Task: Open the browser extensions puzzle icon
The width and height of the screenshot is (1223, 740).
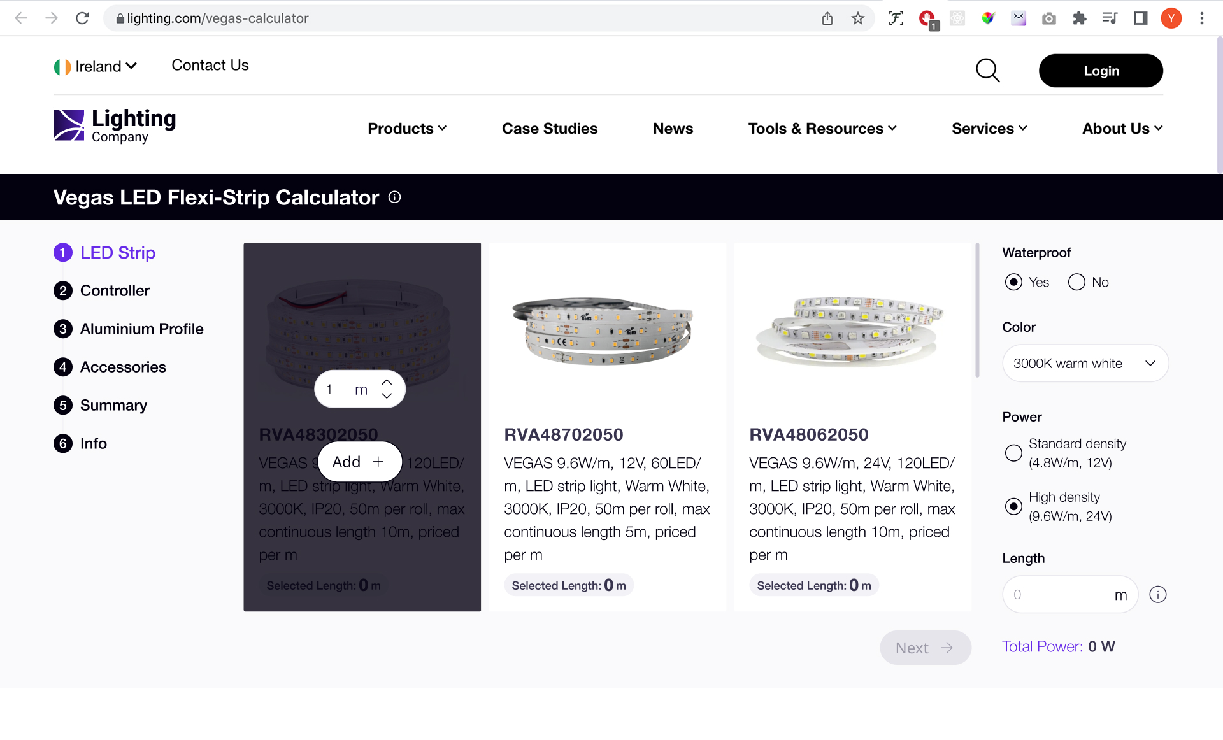Action: pyautogui.click(x=1079, y=18)
